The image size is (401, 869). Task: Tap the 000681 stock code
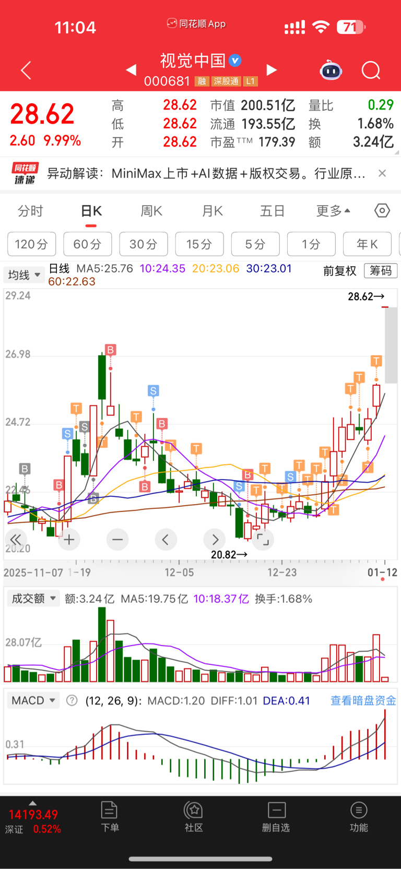click(167, 81)
